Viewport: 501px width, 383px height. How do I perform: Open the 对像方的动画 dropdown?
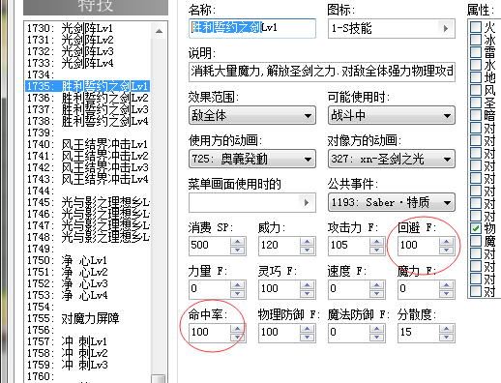(x=392, y=159)
